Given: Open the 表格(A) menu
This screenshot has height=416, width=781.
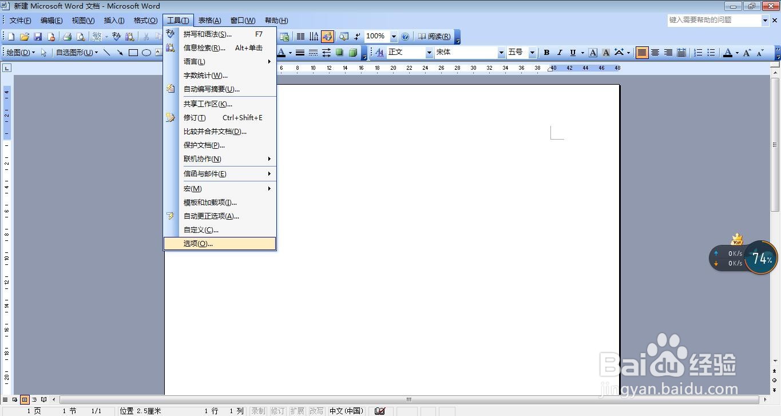Looking at the screenshot, I should click(209, 21).
